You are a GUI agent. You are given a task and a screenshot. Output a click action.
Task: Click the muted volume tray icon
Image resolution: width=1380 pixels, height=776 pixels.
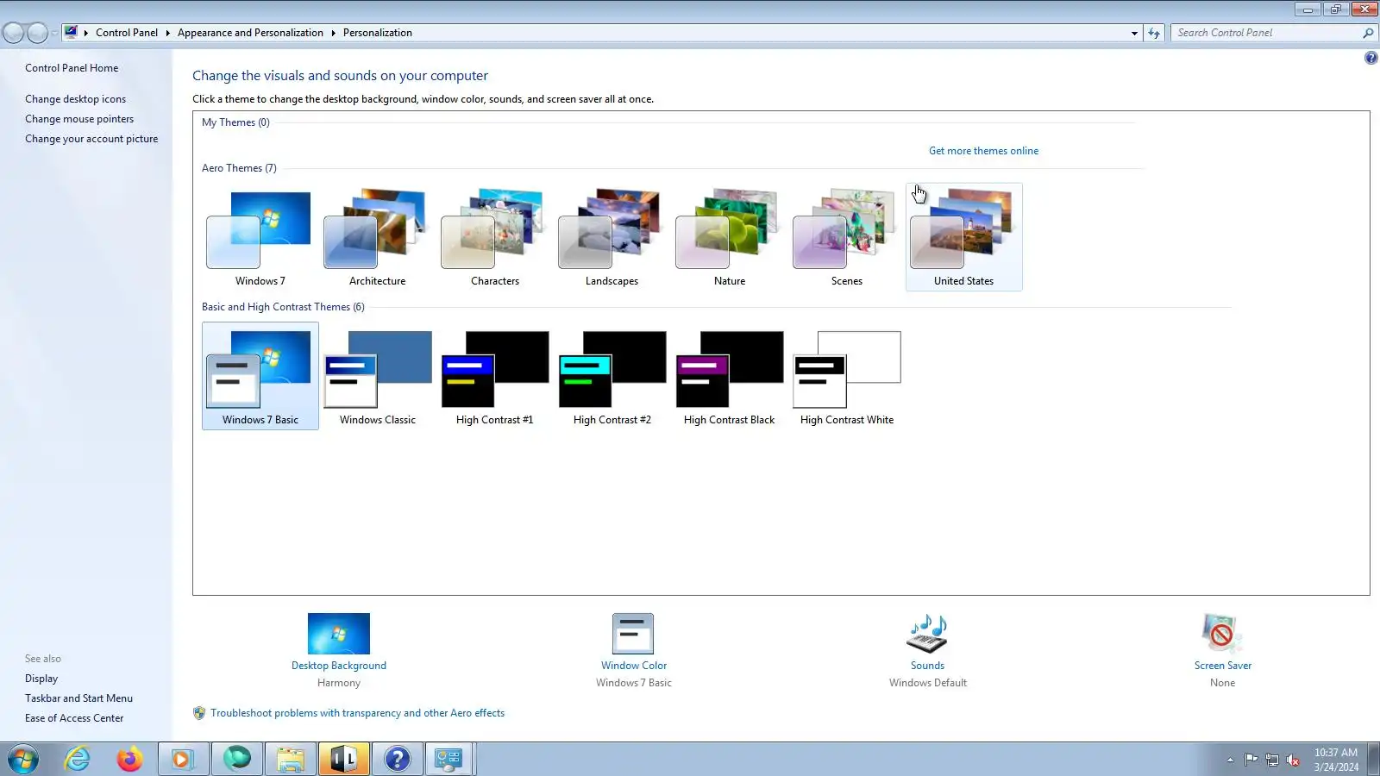[x=1293, y=760]
